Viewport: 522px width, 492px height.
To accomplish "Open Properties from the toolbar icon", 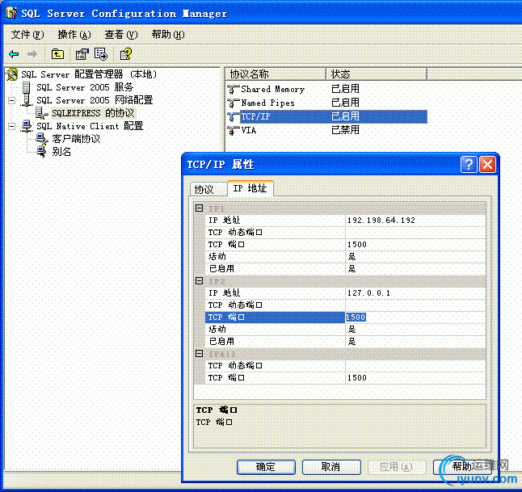I will pyautogui.click(x=82, y=54).
